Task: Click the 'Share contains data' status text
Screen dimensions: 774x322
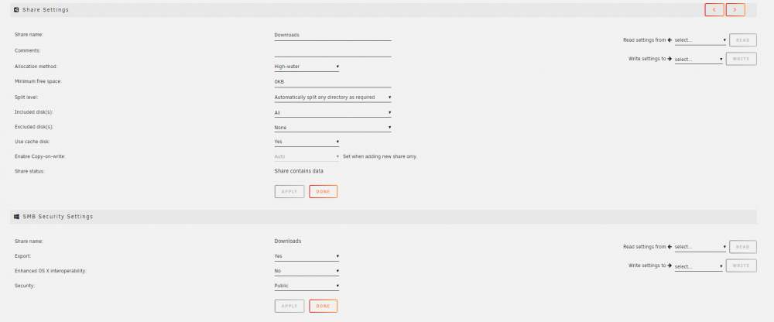Action: click(299, 171)
